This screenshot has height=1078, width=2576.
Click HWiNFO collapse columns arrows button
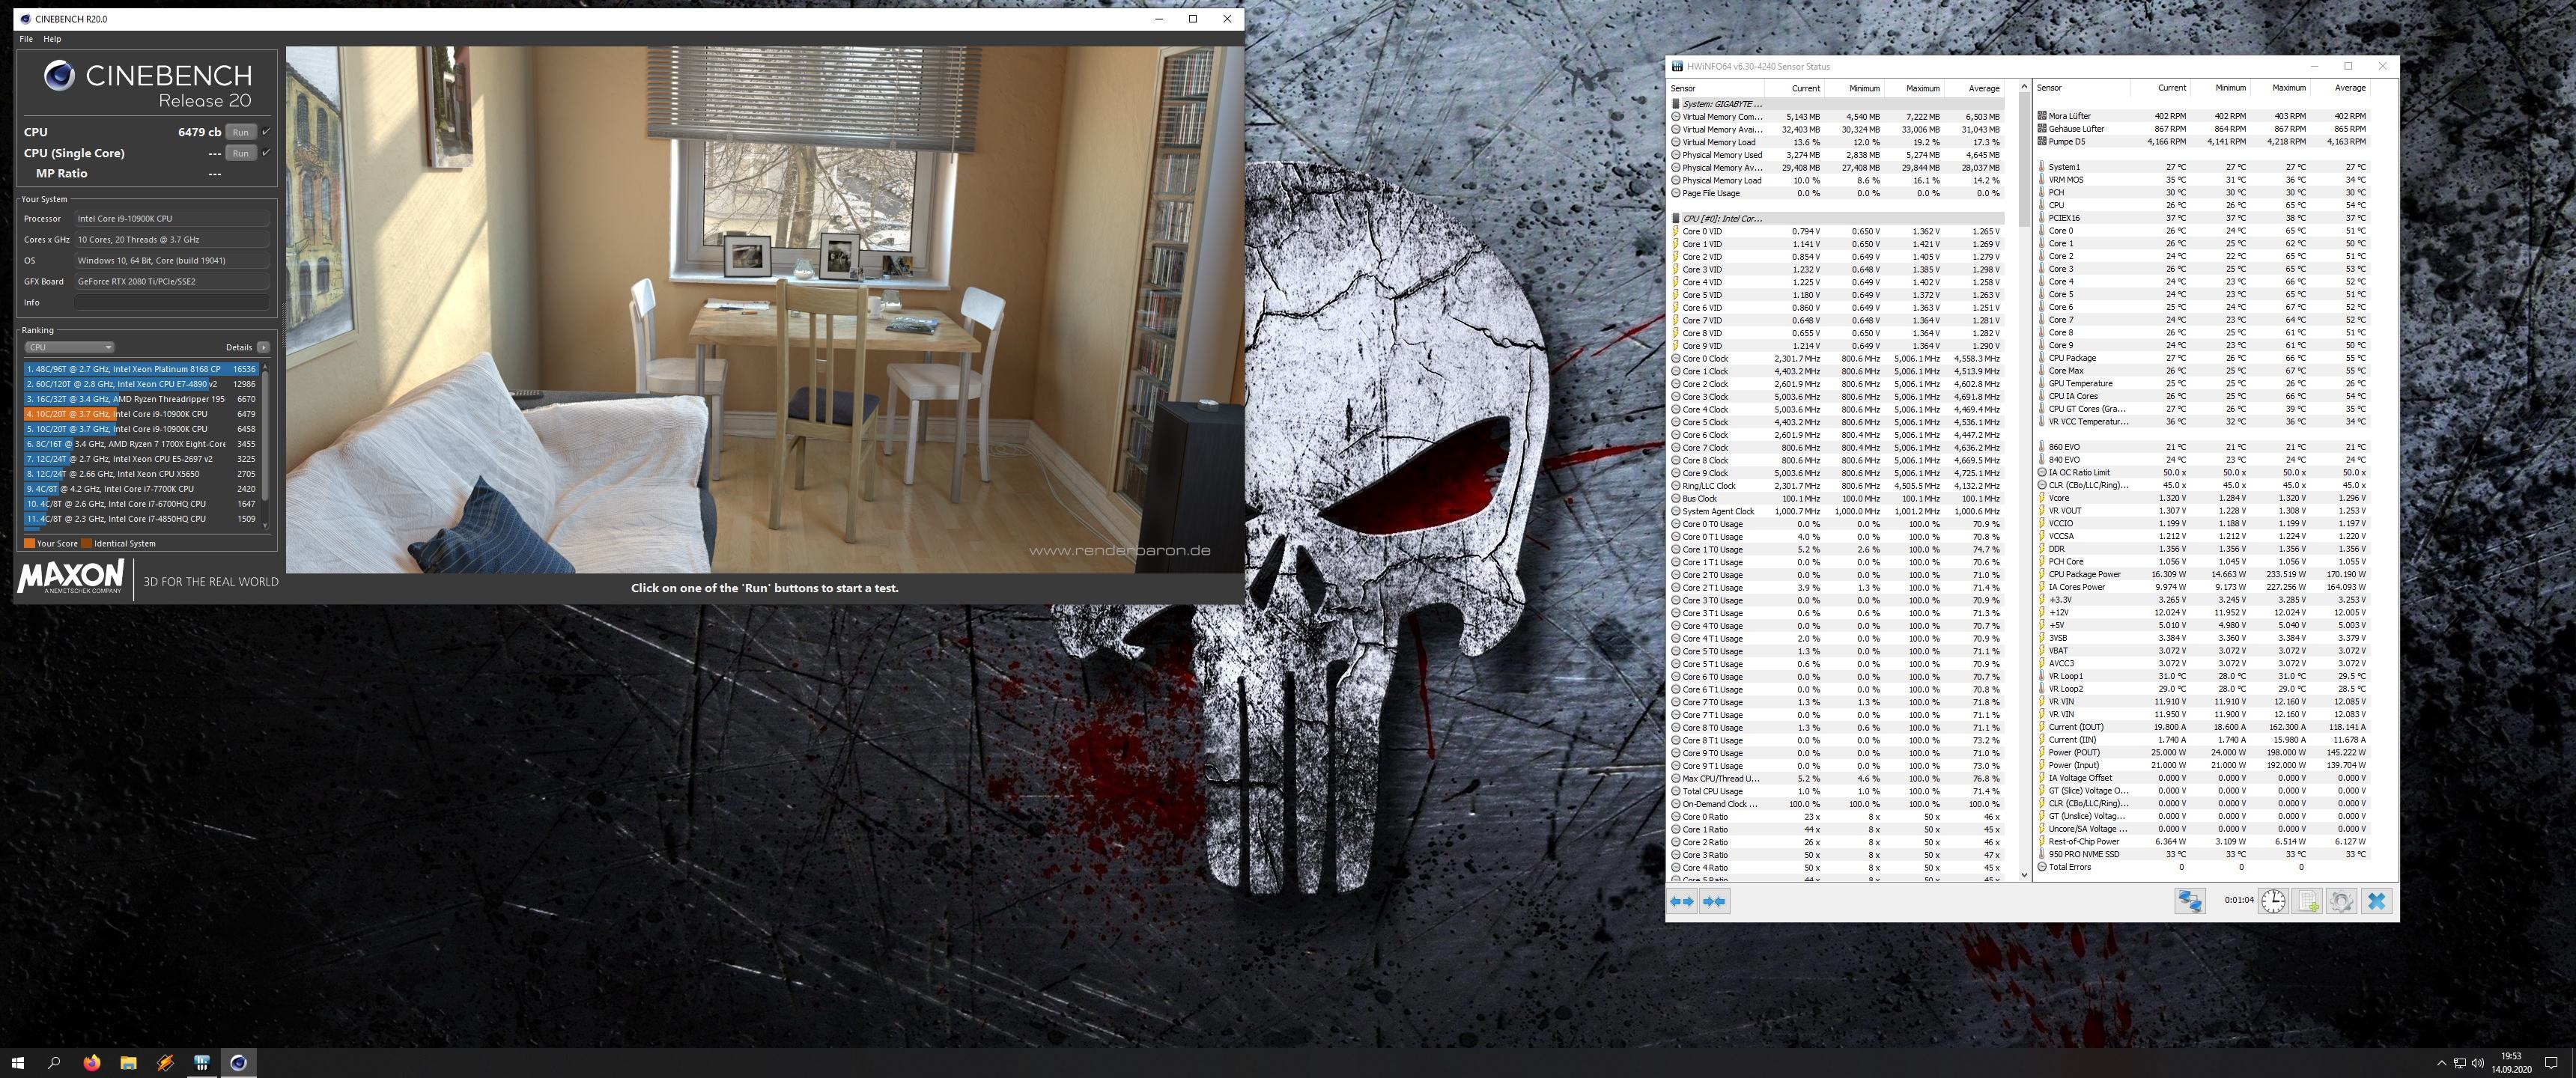1714,901
